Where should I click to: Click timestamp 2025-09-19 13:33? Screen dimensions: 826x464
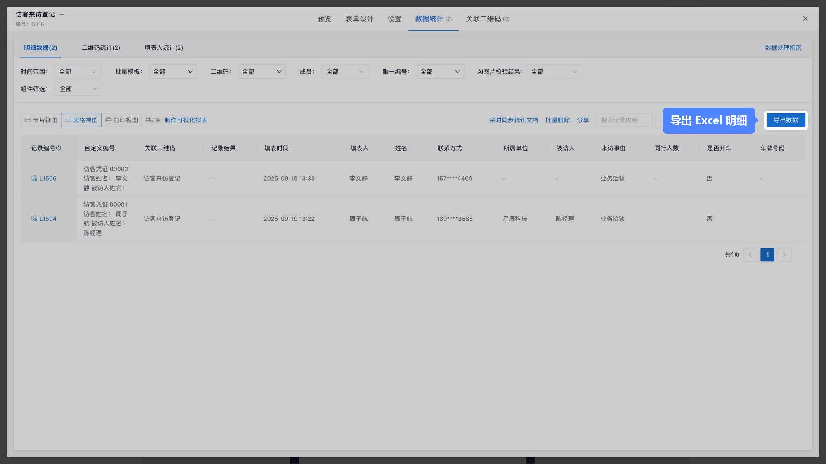click(x=289, y=179)
